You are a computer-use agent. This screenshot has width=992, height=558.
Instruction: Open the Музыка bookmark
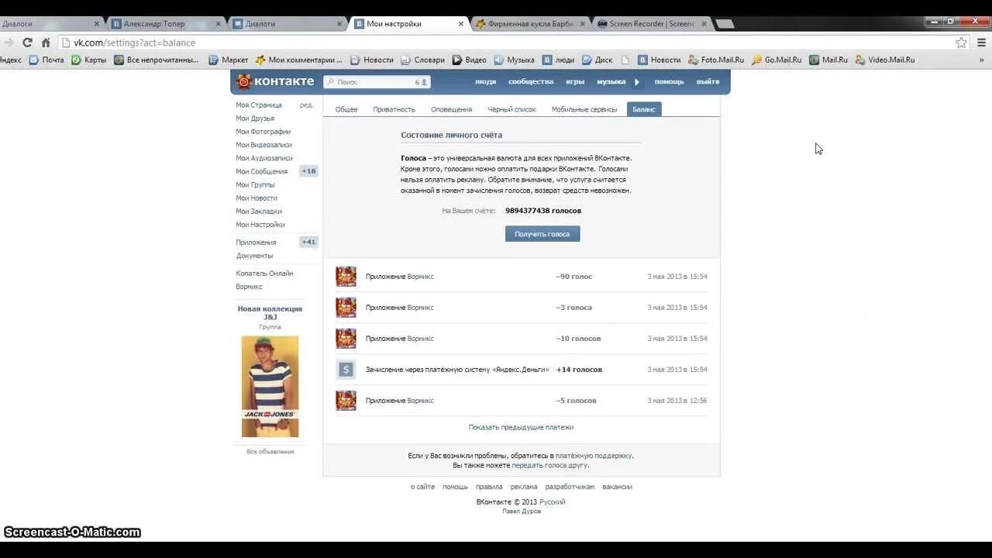click(514, 60)
